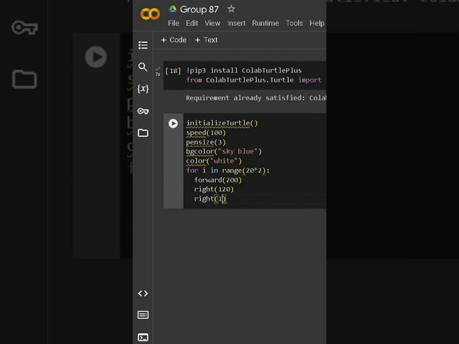Image resolution: width=459 pixels, height=344 pixels.
Task: Click the 'for i in range(20*2):' line
Action: click(228, 171)
